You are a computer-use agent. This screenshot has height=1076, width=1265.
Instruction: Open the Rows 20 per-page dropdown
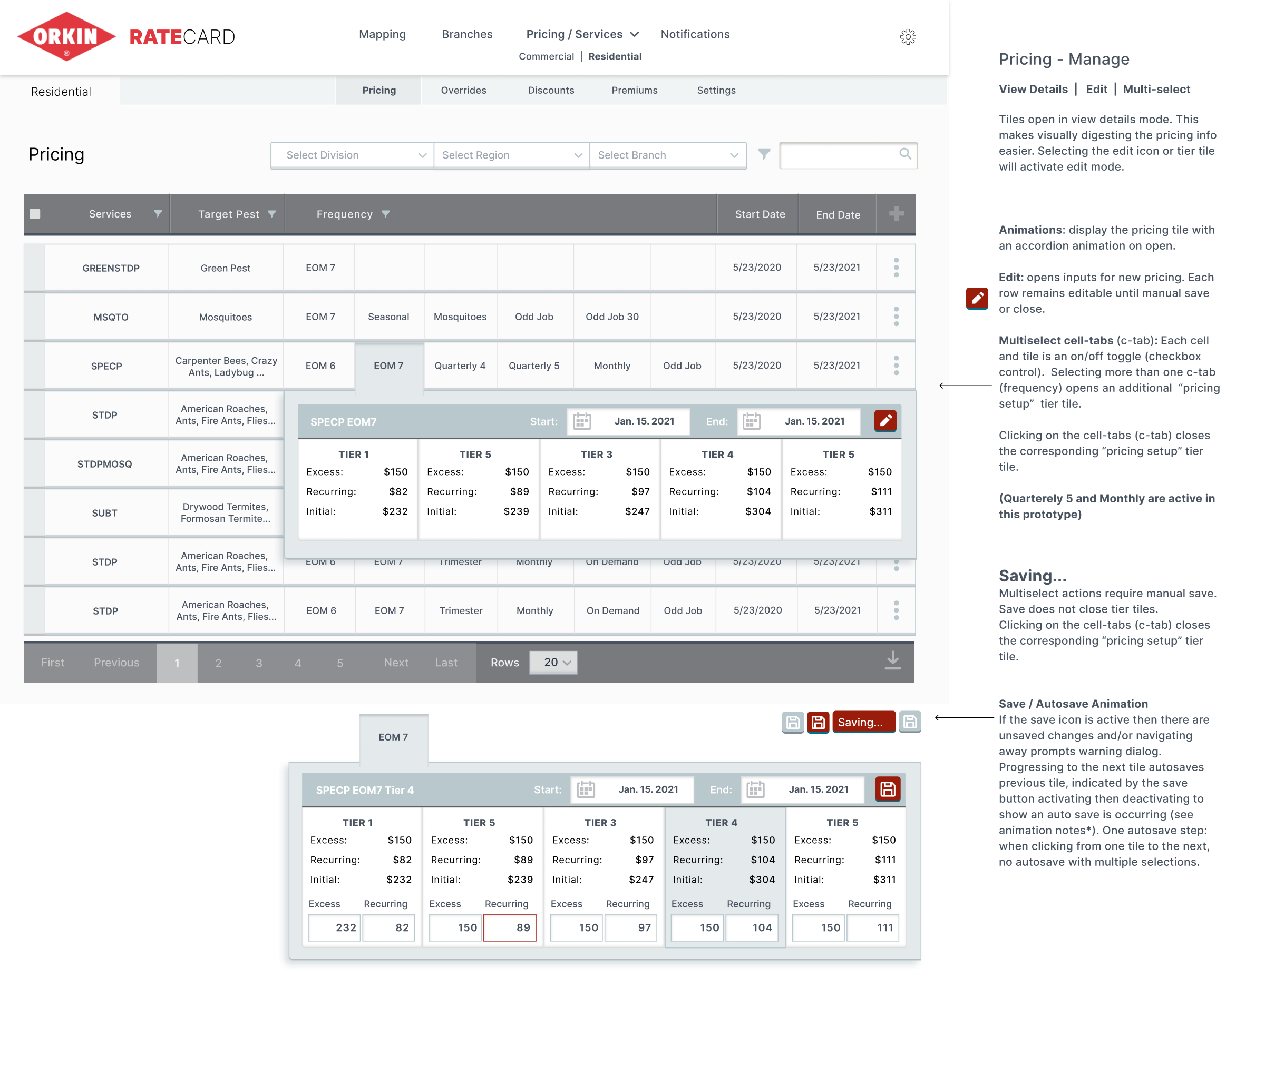(553, 663)
